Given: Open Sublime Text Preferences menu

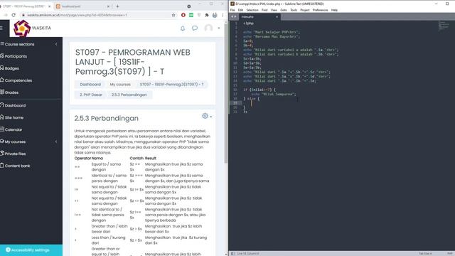Looking at the screenshot, I should [x=320, y=10].
